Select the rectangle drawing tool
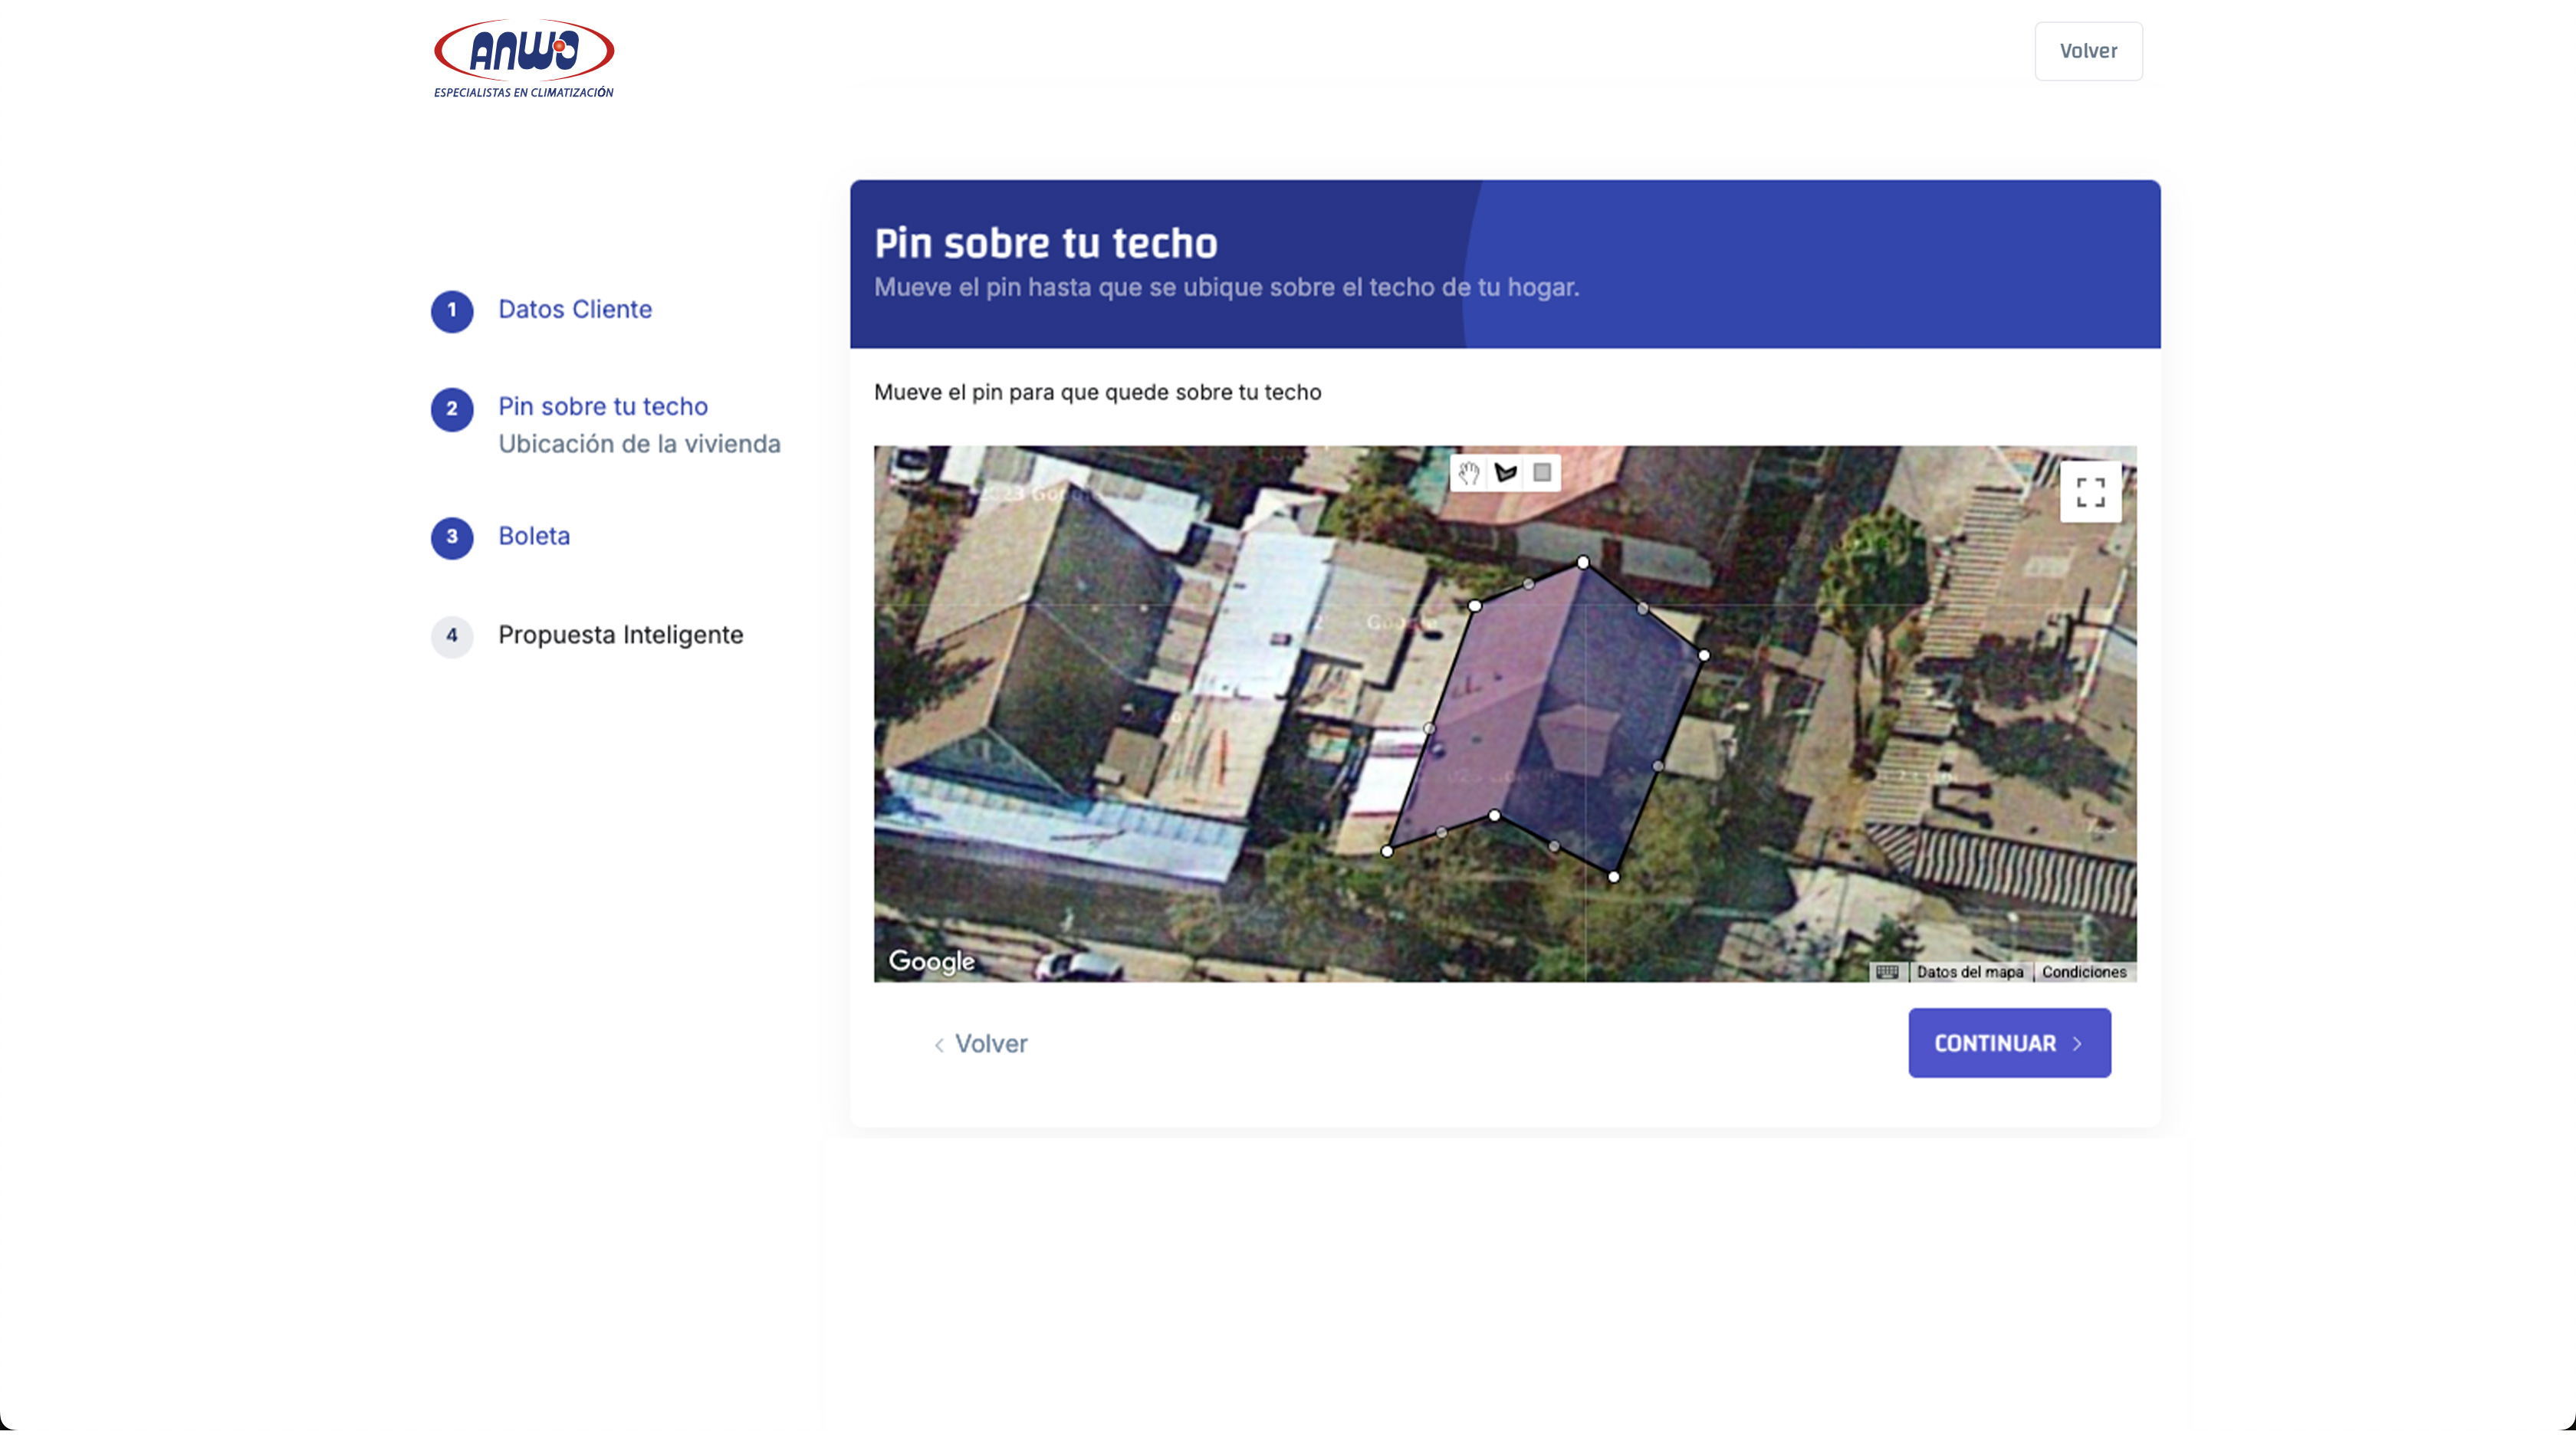 (1542, 473)
